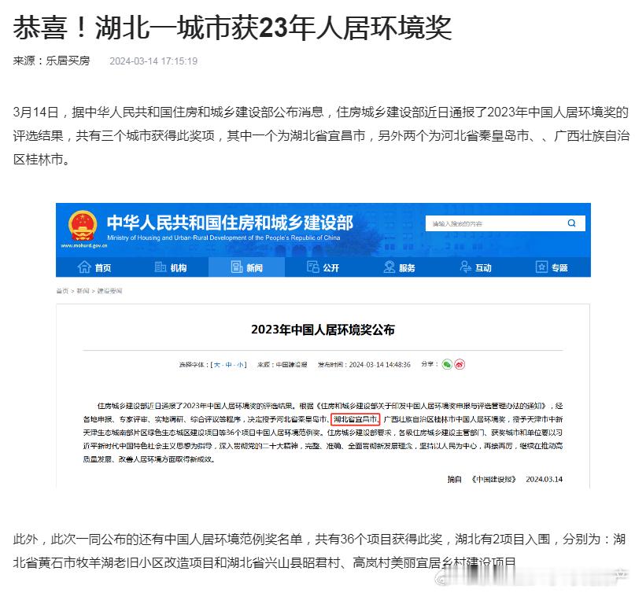Open the 专题 navigation tab
This screenshot has height=593, width=635.
(x=552, y=267)
